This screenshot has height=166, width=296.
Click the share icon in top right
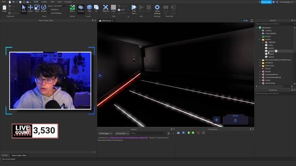pyautogui.click(x=277, y=2)
